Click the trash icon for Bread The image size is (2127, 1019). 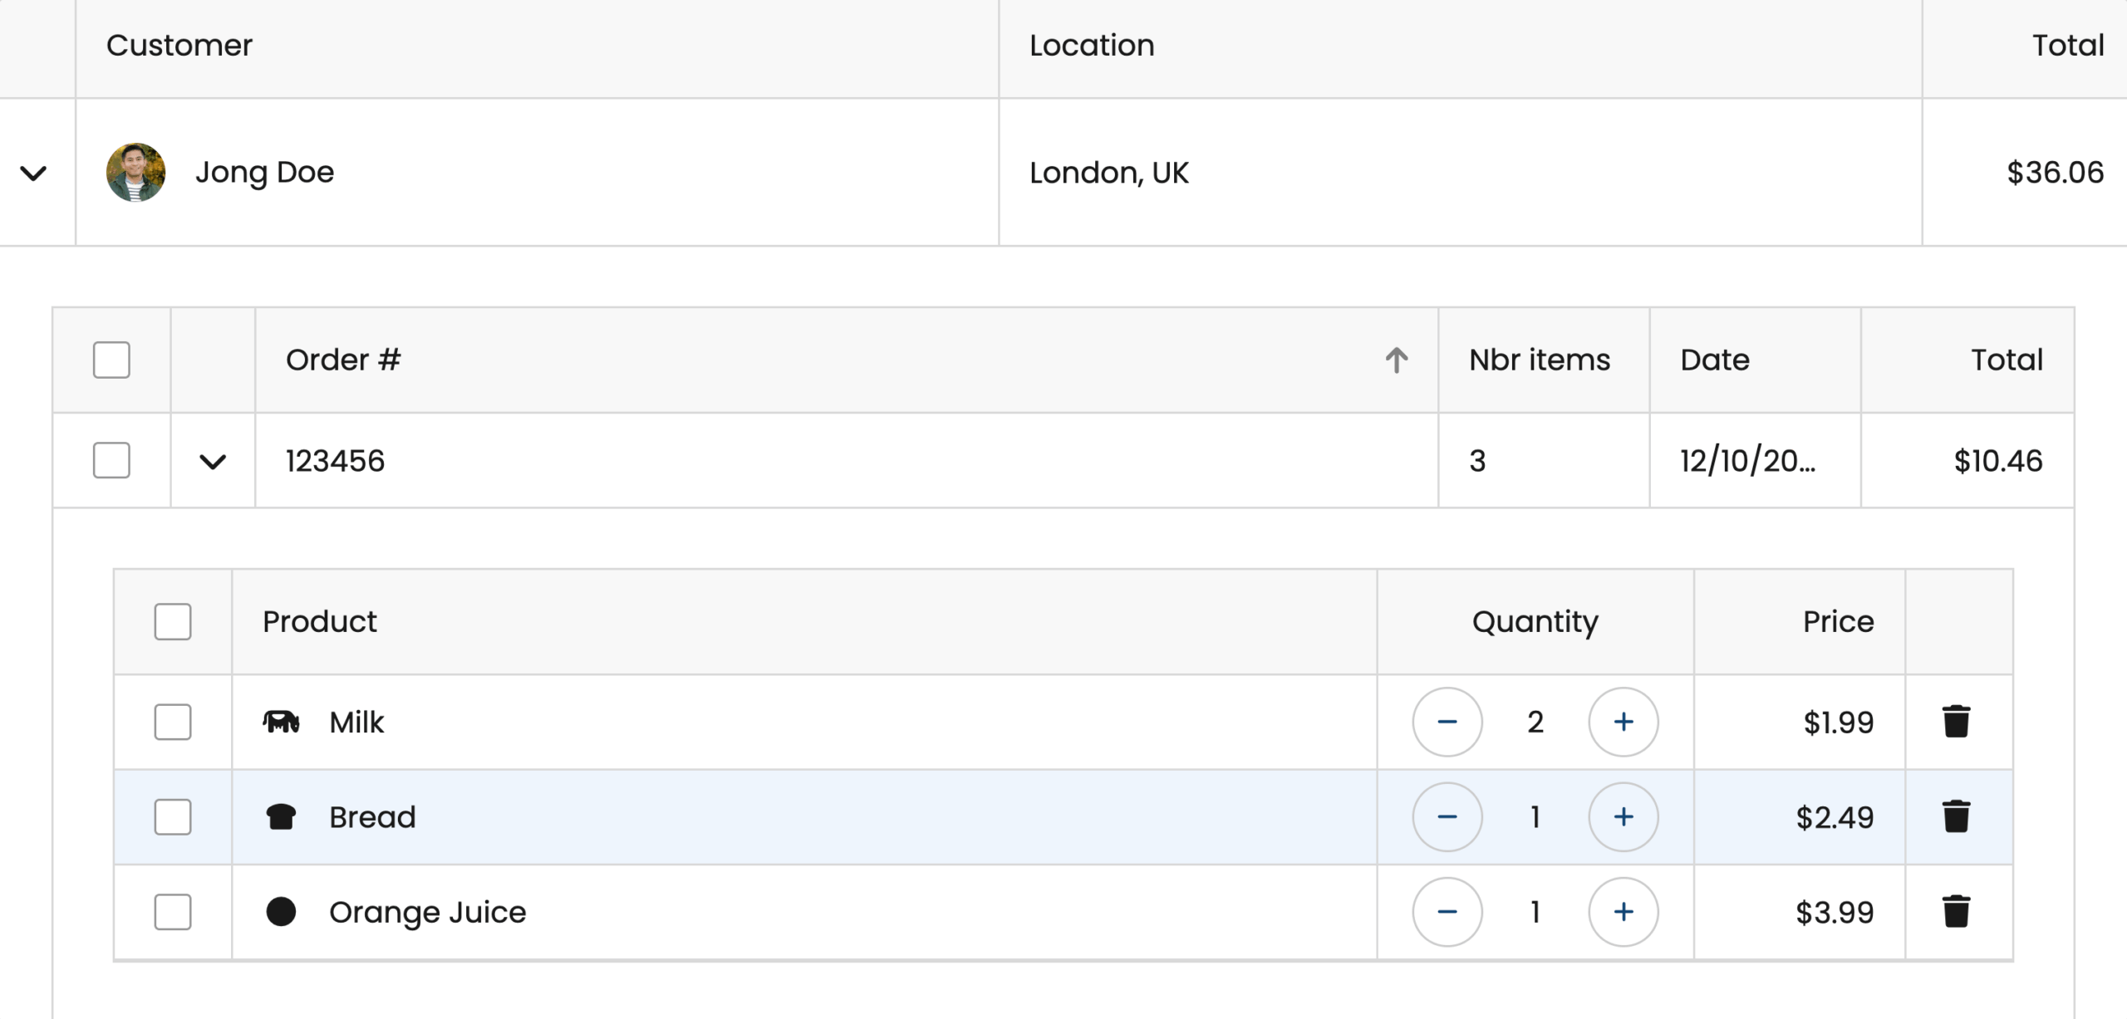[1956, 816]
